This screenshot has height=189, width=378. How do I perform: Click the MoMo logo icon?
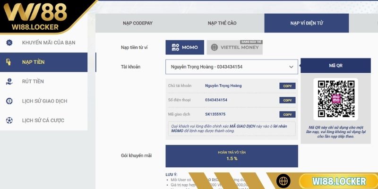tap(175, 47)
